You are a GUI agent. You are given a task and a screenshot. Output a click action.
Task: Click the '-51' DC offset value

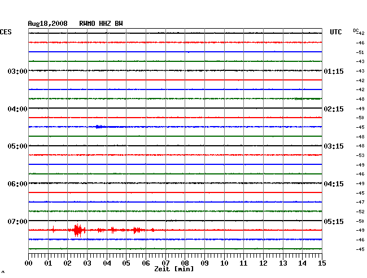click(x=360, y=52)
